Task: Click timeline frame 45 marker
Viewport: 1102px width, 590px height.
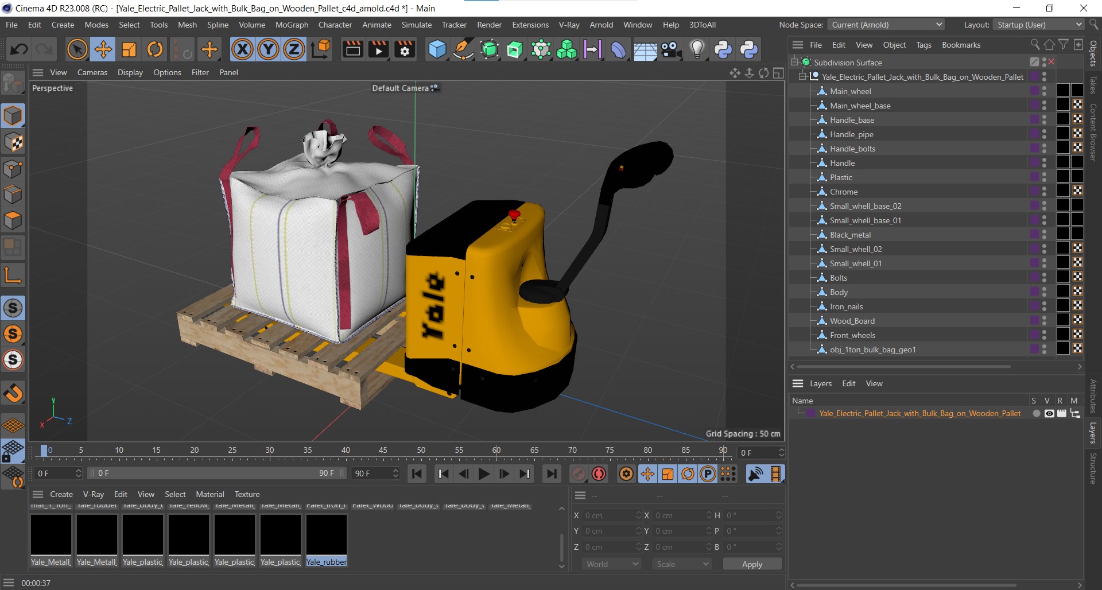Action: click(383, 450)
